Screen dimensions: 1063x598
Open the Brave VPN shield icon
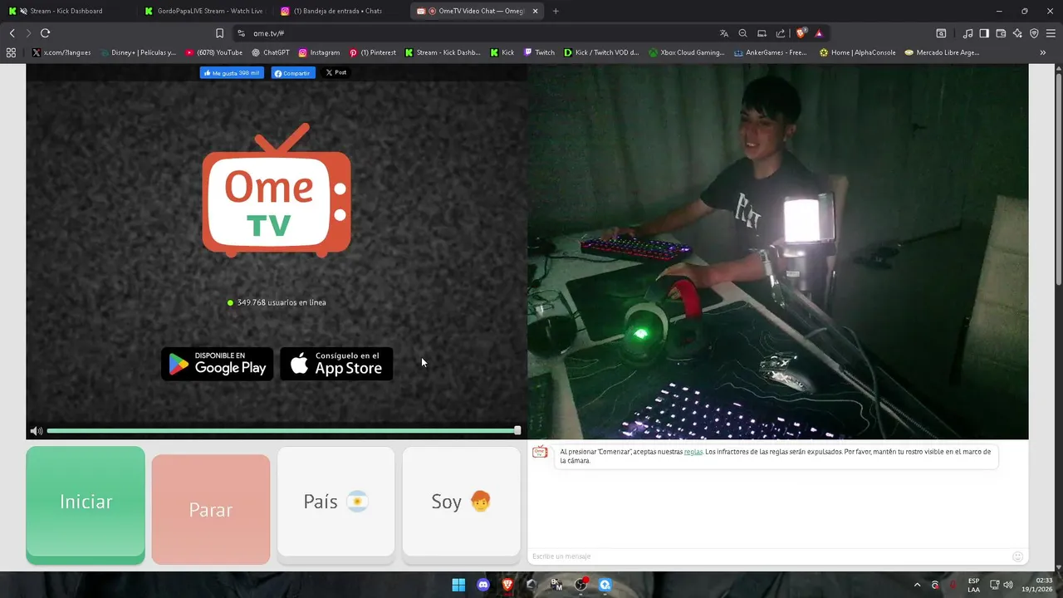1034,33
